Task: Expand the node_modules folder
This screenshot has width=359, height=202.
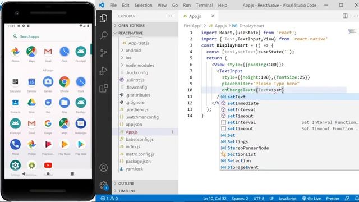Action: 140,65
